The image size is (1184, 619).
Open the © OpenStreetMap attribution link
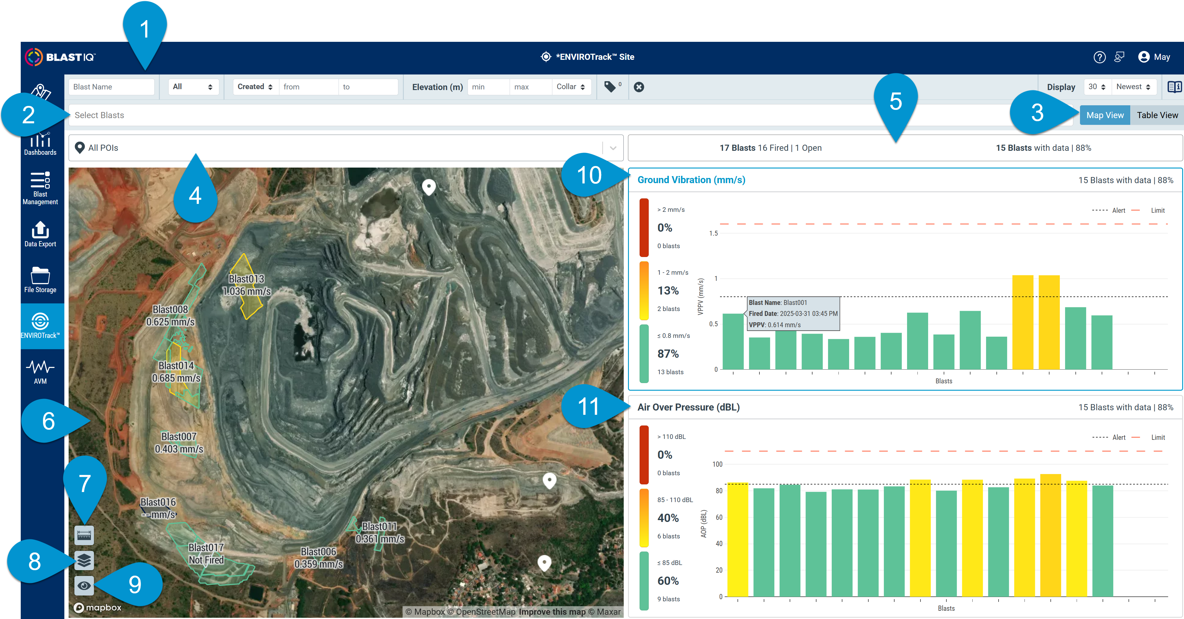[x=481, y=612]
